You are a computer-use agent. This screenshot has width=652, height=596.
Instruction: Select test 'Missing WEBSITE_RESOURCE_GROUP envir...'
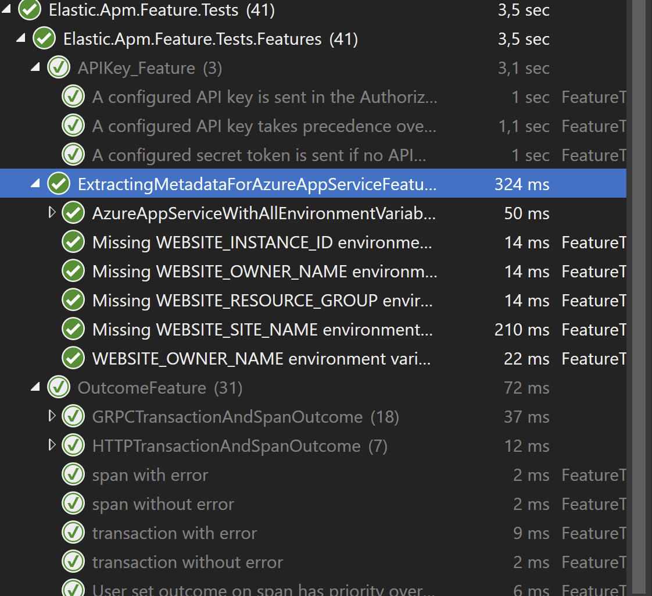313,300
